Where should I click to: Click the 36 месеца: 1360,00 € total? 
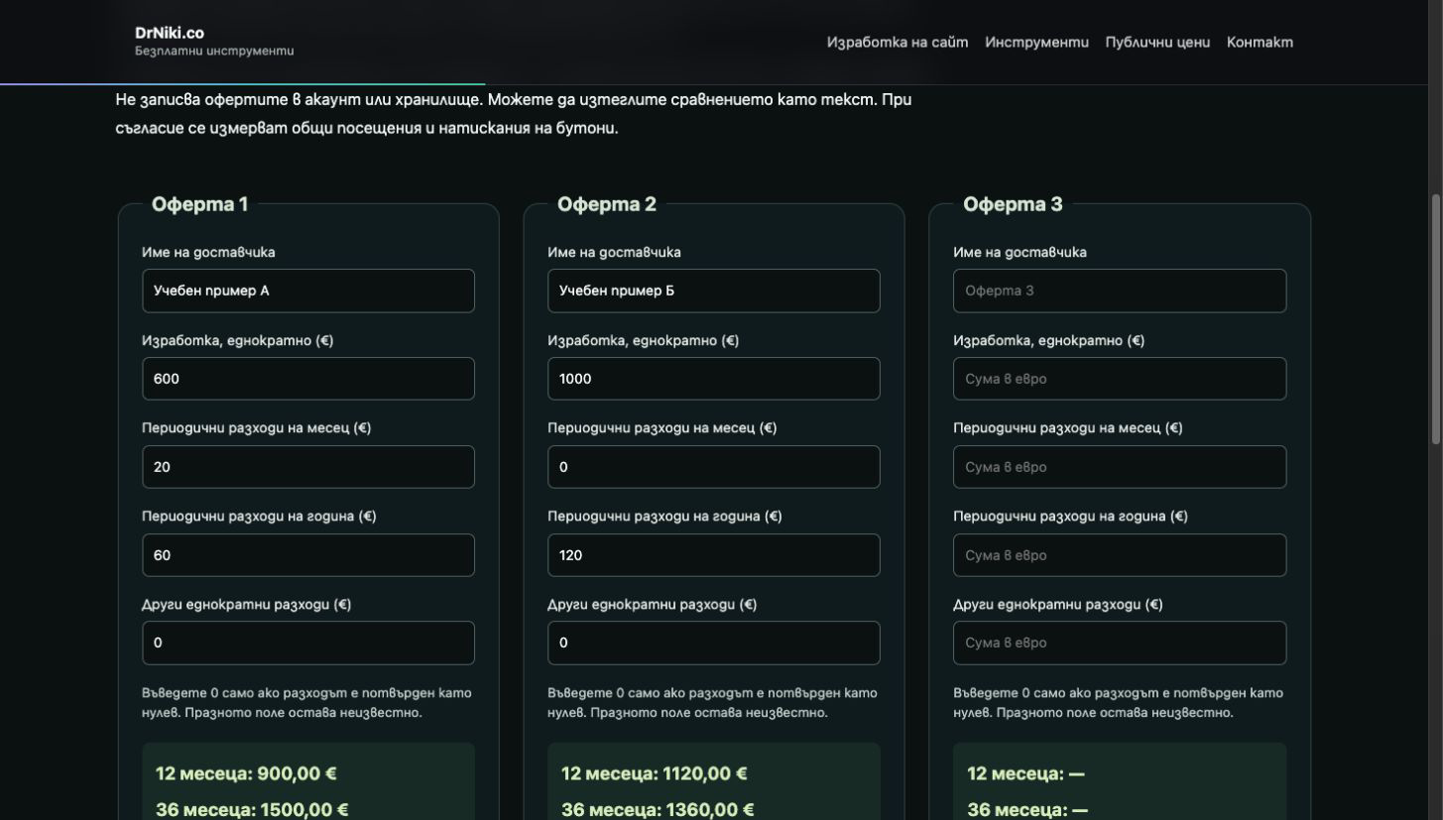point(658,809)
